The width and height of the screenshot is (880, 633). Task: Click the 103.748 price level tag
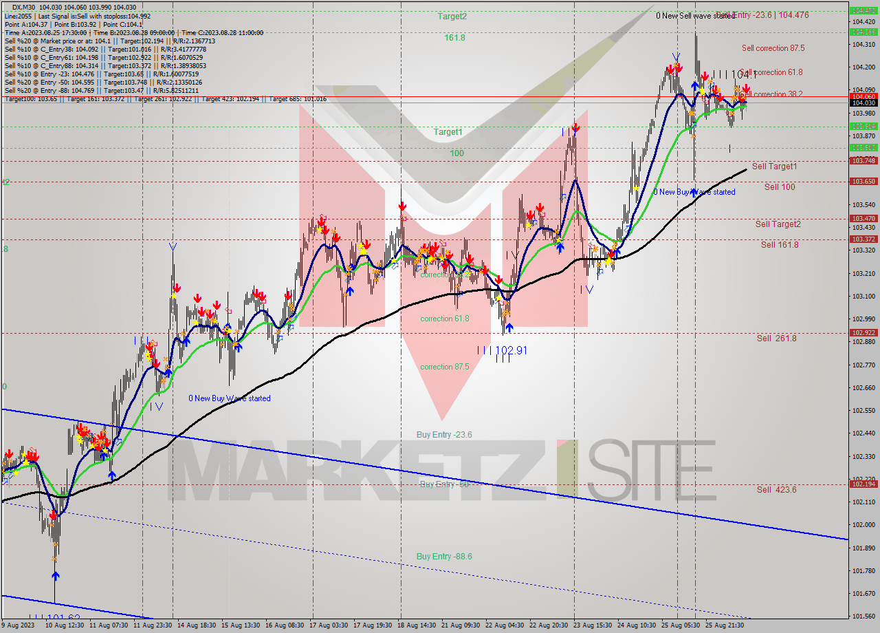click(x=863, y=160)
